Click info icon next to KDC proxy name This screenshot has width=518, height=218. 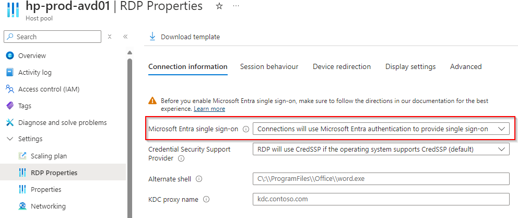pyautogui.click(x=206, y=199)
